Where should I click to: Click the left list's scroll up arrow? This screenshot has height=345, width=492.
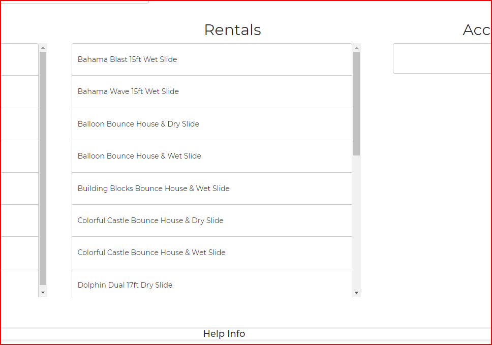(x=43, y=48)
